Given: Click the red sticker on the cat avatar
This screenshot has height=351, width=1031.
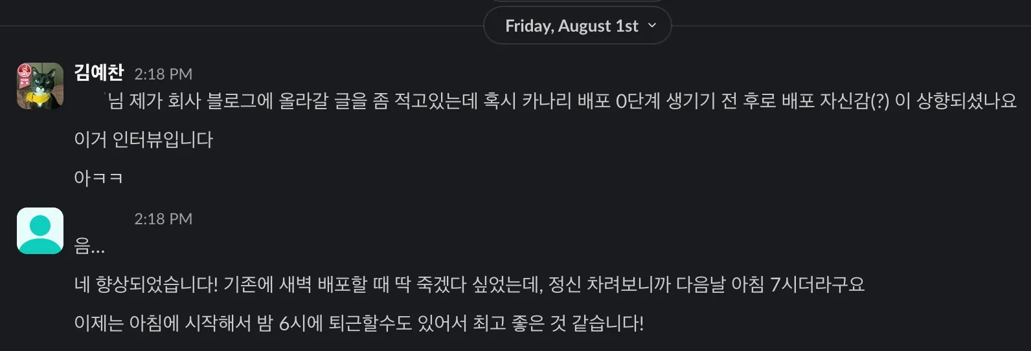Looking at the screenshot, I should click(x=25, y=71).
